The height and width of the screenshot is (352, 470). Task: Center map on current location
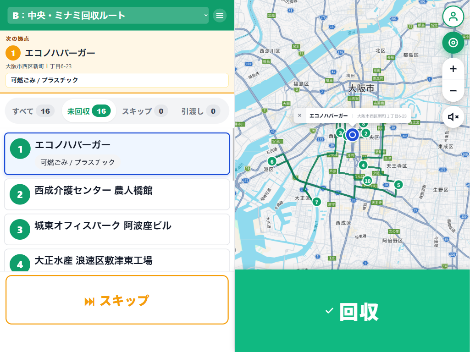[453, 43]
